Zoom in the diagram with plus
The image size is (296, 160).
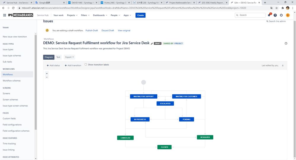(x=47, y=74)
